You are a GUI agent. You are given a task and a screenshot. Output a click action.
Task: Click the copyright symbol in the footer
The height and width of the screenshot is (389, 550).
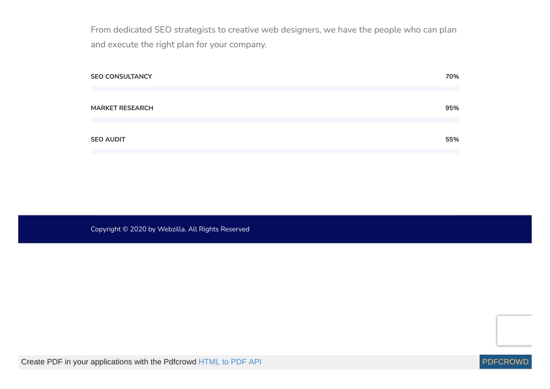pos(125,229)
